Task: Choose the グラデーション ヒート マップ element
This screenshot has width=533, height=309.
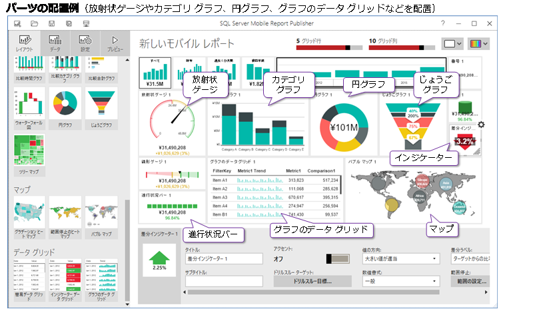Action: click(x=29, y=217)
